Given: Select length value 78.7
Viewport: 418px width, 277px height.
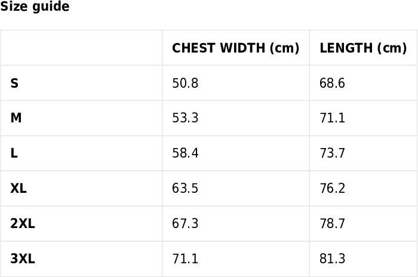Looking at the screenshot, I should [333, 224].
